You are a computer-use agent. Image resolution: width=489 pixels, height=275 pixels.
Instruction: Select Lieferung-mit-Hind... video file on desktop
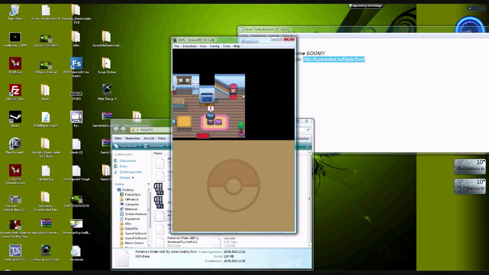coord(46,252)
